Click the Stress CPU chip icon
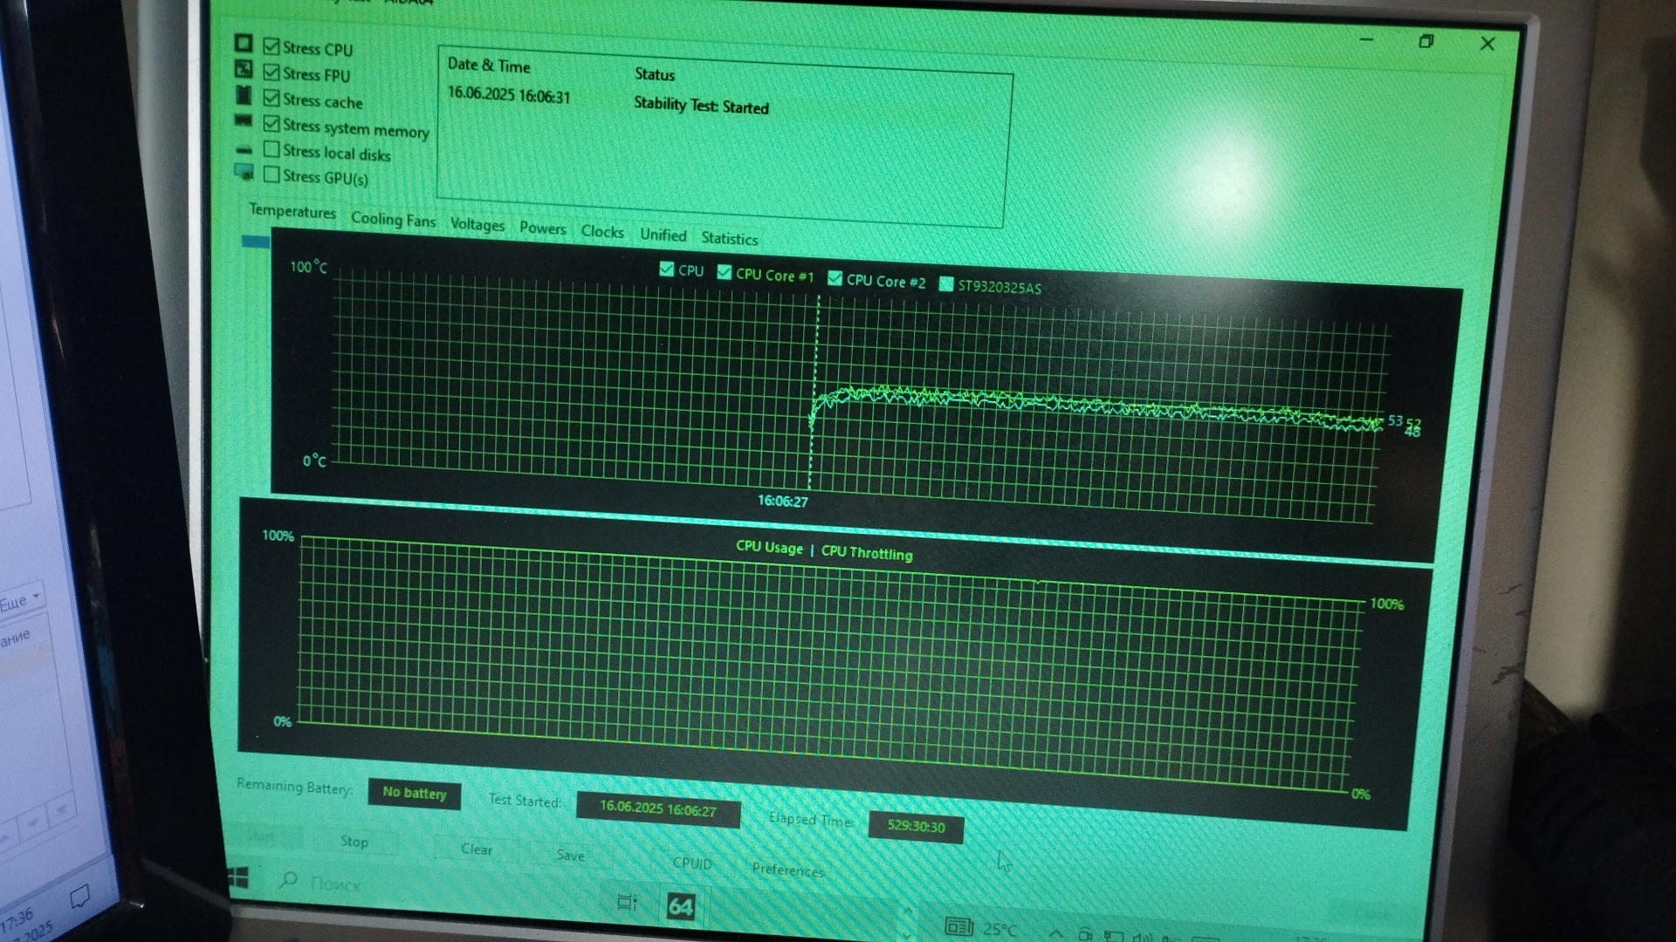The height and width of the screenshot is (942, 1676). (x=244, y=44)
